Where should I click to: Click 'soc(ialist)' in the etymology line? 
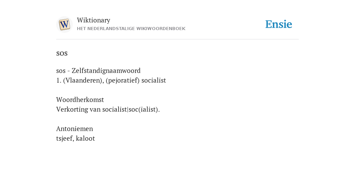pos(144,109)
